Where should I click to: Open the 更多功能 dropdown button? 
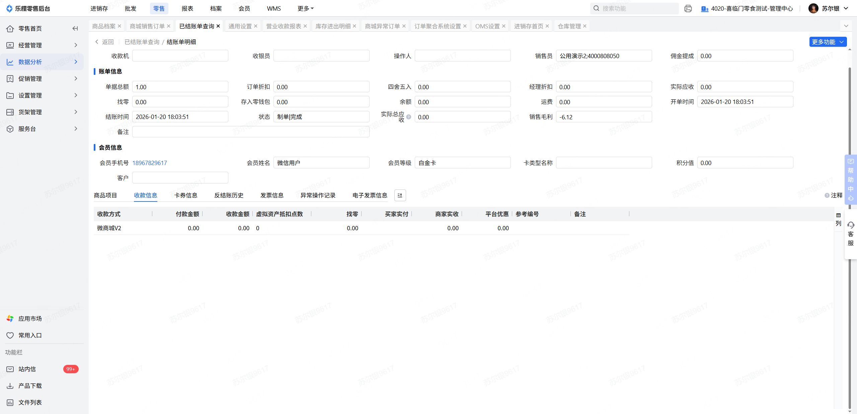click(828, 42)
